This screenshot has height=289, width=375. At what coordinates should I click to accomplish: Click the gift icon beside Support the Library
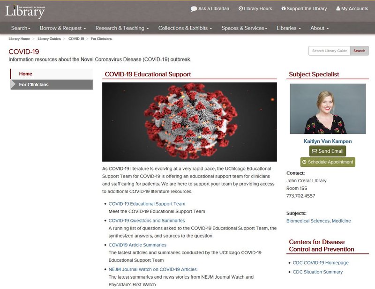pos(284,8)
